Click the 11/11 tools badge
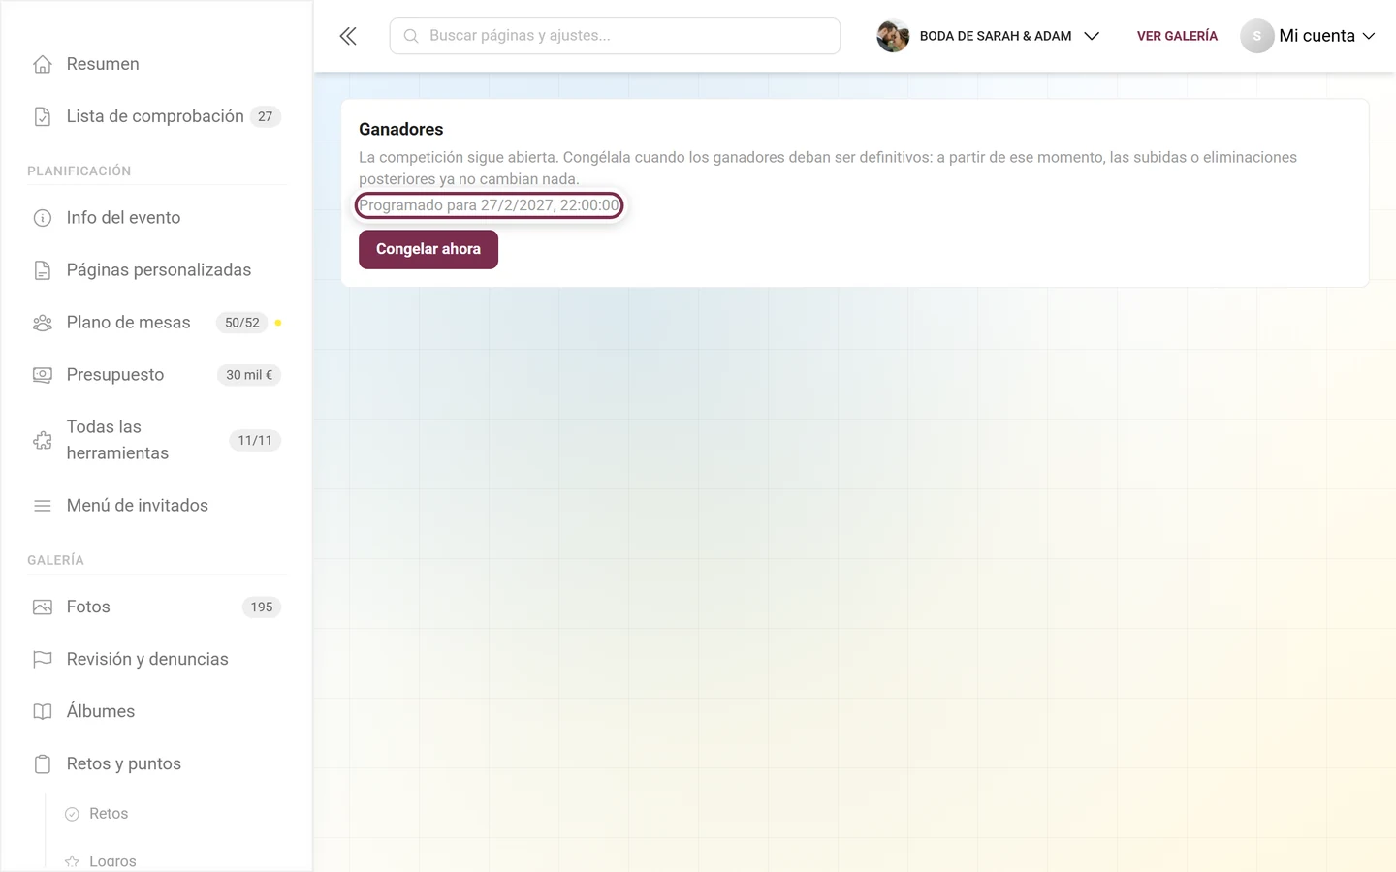Image resolution: width=1396 pixels, height=872 pixels. coord(255,440)
